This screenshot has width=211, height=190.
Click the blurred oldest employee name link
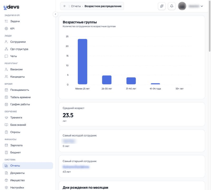click(x=76, y=167)
